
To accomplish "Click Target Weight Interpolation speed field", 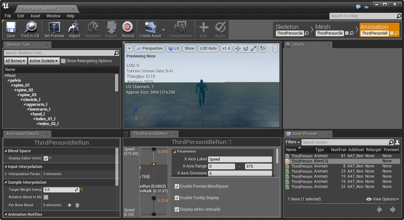I will click(x=61, y=190).
